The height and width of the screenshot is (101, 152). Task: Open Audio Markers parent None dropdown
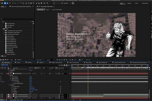tap(65, 74)
